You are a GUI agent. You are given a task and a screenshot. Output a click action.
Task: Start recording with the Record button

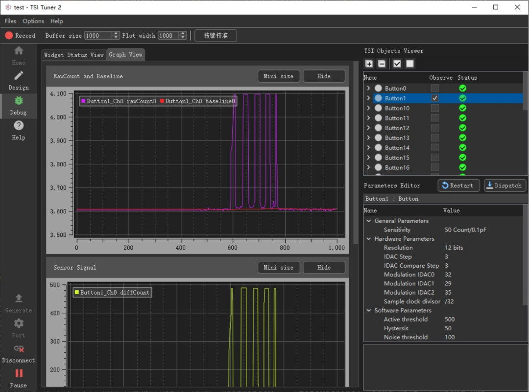pyautogui.click(x=21, y=35)
